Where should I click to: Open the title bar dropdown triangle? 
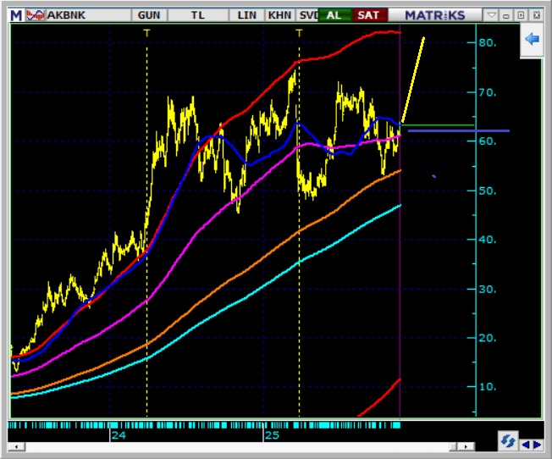pyautogui.click(x=493, y=15)
